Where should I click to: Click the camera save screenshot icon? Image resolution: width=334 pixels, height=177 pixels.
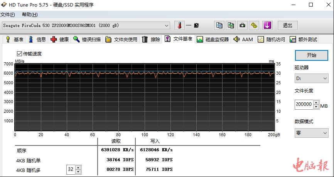(242, 25)
